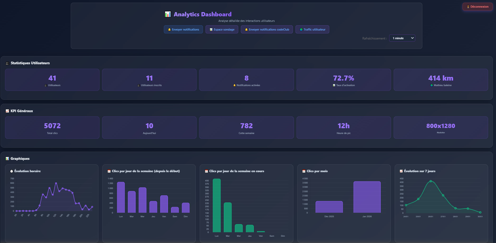Click the clock icon beside Évolution horaire title
Image resolution: width=496 pixels, height=243 pixels.
(x=11, y=171)
